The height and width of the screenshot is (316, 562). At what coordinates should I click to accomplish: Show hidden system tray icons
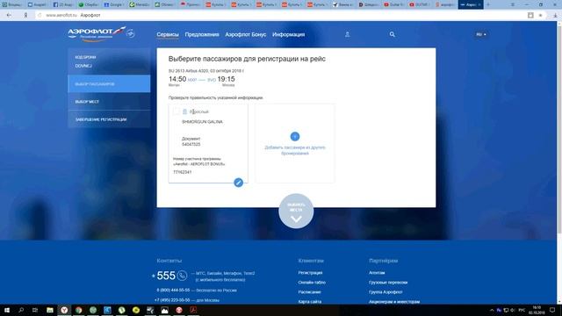(x=492, y=310)
